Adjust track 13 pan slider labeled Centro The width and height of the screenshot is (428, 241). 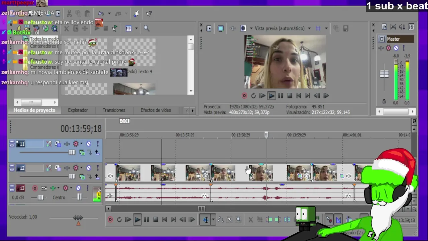click(x=79, y=197)
